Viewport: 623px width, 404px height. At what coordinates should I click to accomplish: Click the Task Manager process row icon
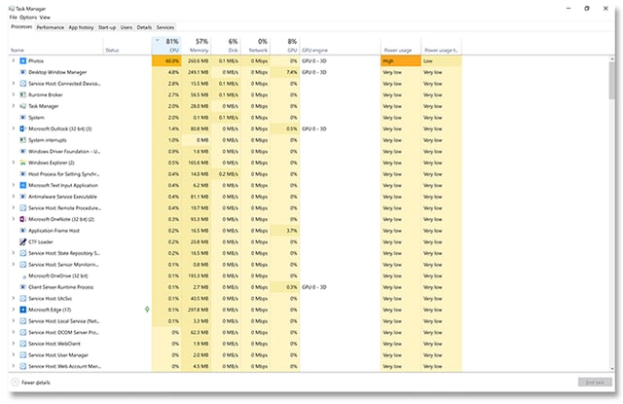pos(23,106)
